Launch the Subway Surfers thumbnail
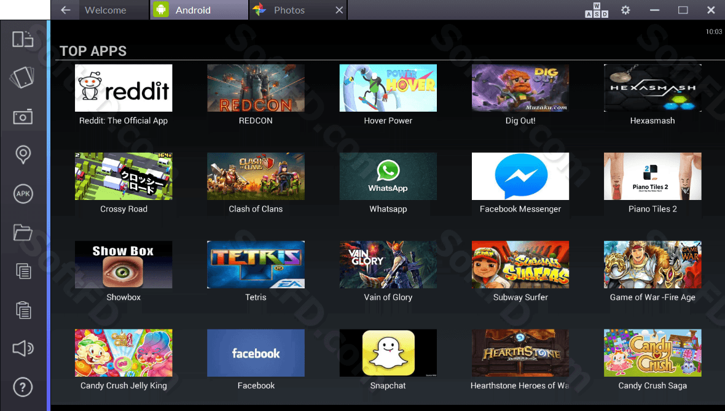The width and height of the screenshot is (725, 411). (520, 264)
